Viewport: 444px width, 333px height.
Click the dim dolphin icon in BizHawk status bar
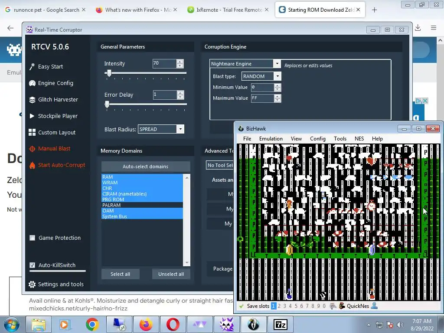(x=333, y=306)
